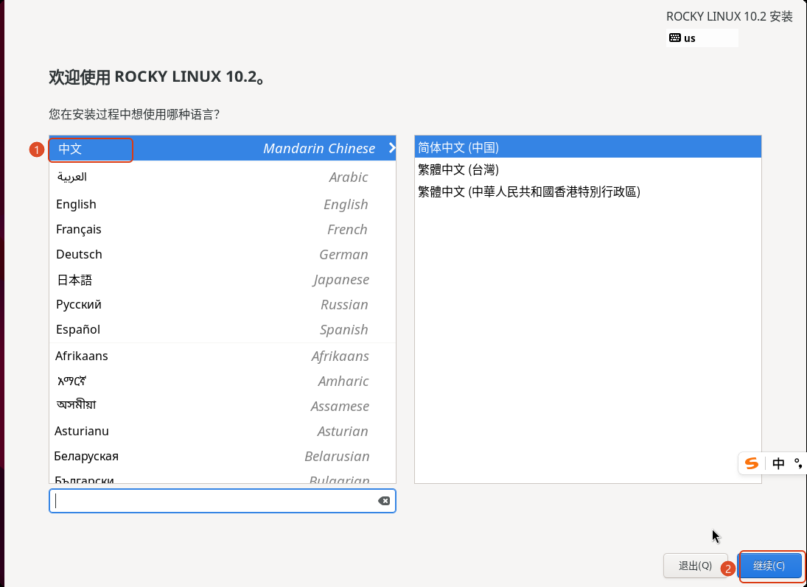Screen dimensions: 807x587
Task: Choose Русский in the language list
Action: click(223, 305)
